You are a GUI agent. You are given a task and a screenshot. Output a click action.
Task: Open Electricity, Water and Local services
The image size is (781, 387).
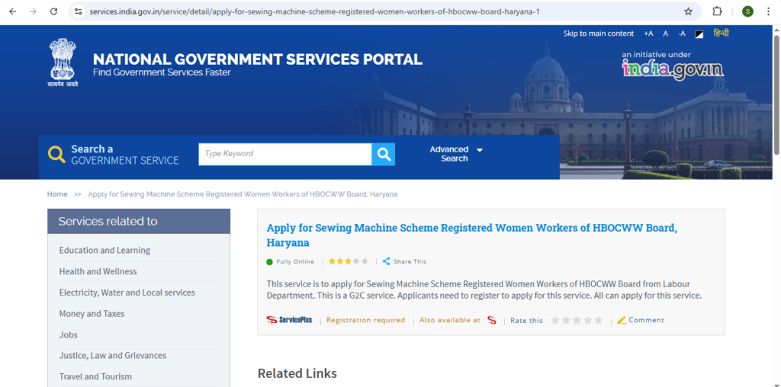[127, 293]
